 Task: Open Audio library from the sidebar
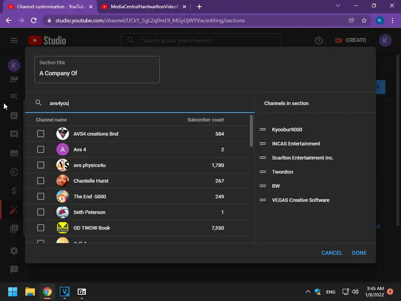[x=14, y=228]
